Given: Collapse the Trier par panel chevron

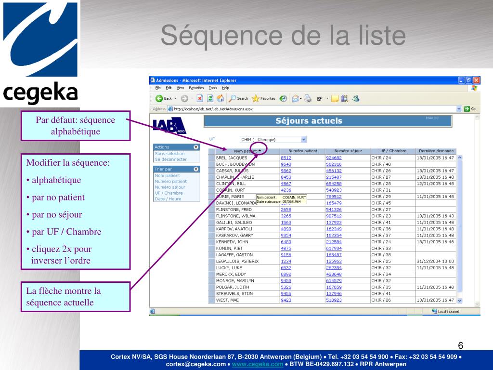Looking at the screenshot, I should click(196, 169).
